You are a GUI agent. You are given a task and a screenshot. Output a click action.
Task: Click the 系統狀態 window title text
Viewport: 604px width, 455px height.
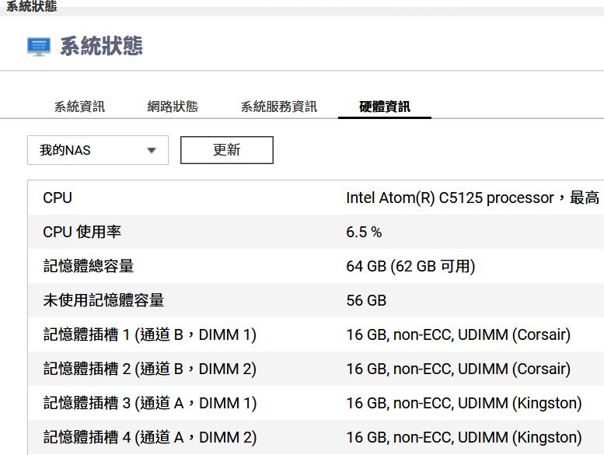click(x=32, y=5)
